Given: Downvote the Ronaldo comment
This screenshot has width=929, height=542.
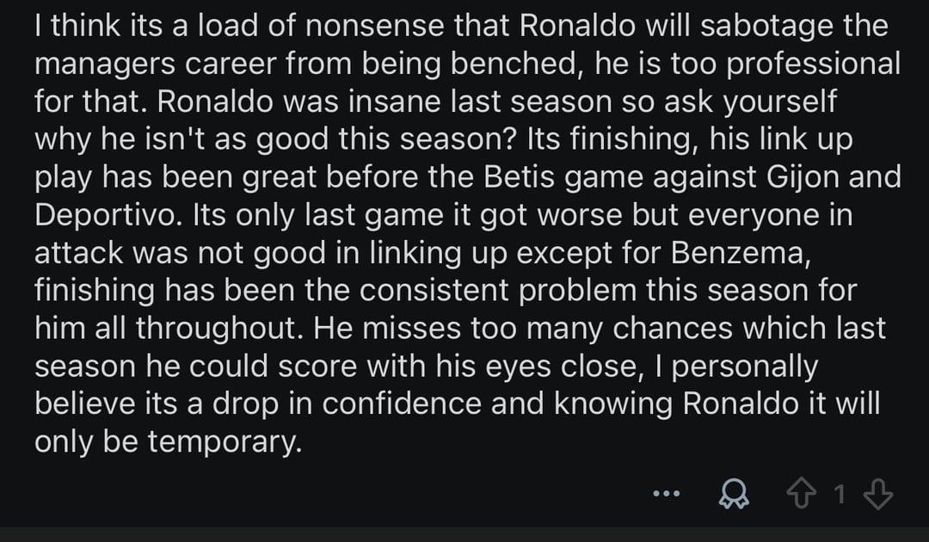Looking at the screenshot, I should (878, 494).
